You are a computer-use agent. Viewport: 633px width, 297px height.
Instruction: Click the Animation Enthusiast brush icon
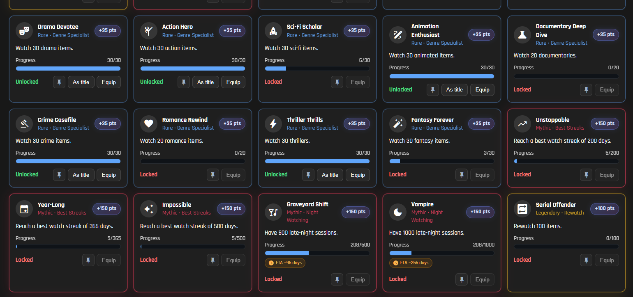click(398, 34)
